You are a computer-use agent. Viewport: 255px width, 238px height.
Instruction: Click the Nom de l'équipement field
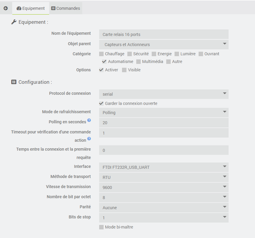click(164, 34)
